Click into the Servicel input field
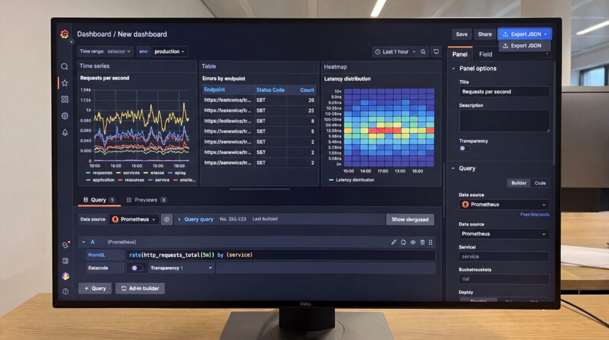 504,257
